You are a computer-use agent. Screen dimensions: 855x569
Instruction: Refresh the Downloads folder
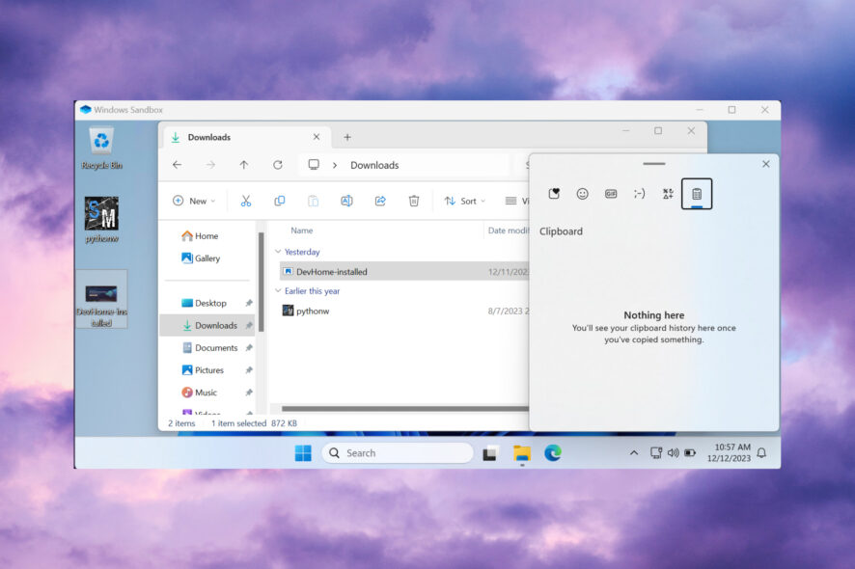[278, 165]
